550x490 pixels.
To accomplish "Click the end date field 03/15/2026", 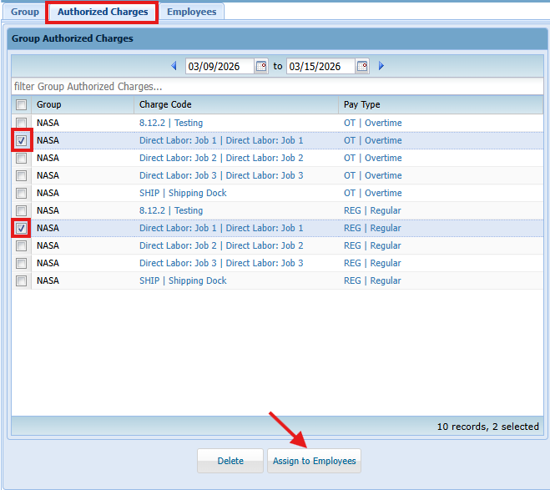I will (320, 66).
